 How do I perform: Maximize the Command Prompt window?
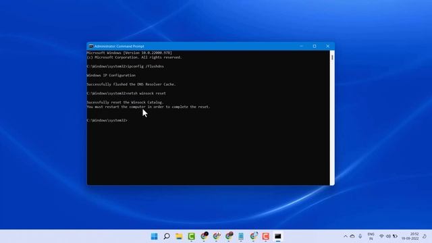(315, 47)
